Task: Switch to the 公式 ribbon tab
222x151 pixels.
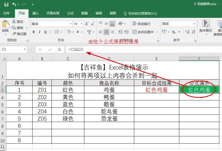Action: coord(70,13)
